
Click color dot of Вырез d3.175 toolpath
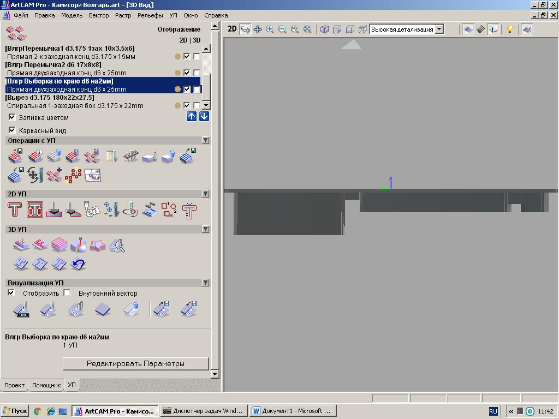(177, 106)
